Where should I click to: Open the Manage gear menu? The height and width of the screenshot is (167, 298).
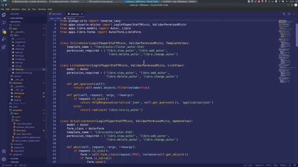point(4,159)
